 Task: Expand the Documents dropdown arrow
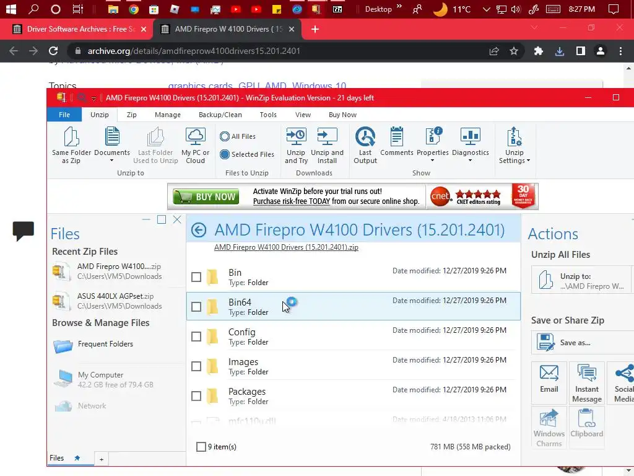[x=112, y=161]
